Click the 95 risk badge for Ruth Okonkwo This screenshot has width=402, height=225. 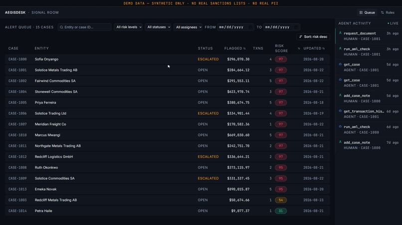pyautogui.click(x=281, y=167)
